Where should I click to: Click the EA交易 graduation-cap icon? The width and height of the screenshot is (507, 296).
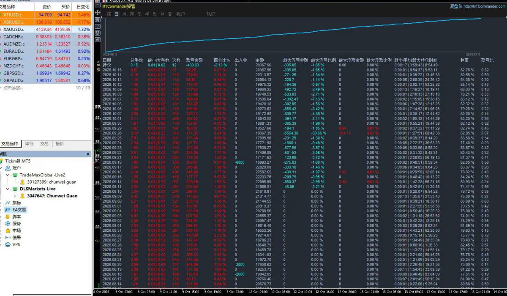[x=8, y=210]
